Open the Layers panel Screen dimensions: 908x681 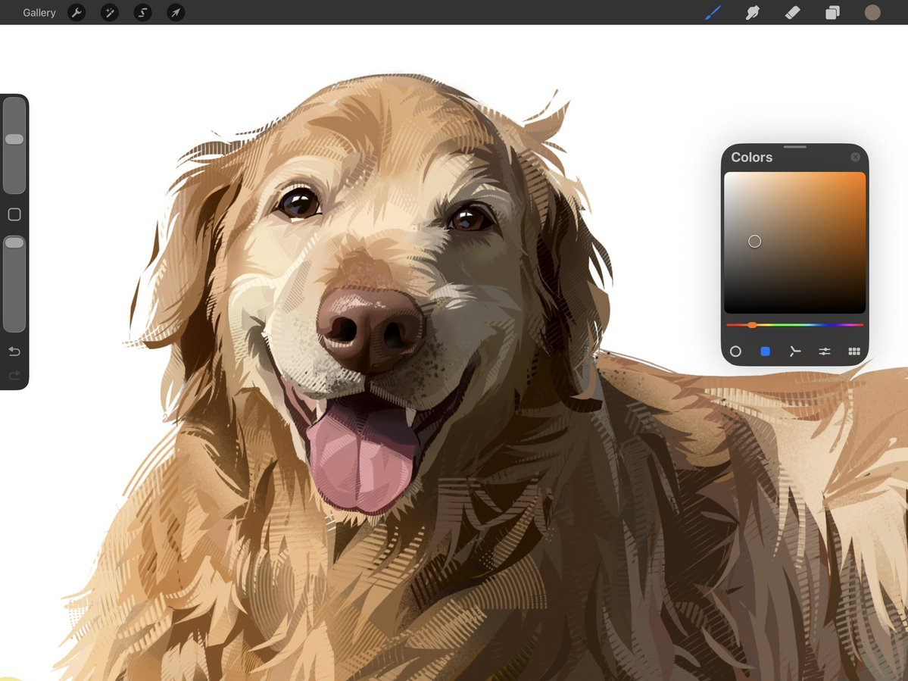pos(832,12)
